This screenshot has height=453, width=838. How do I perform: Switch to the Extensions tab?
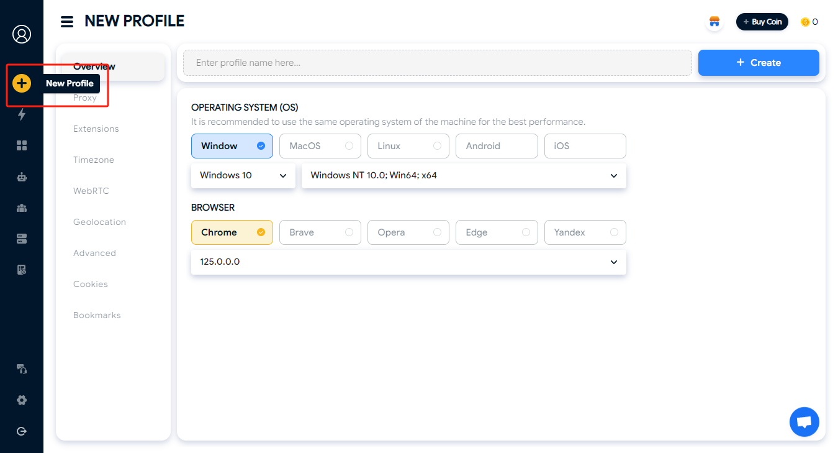(x=96, y=129)
